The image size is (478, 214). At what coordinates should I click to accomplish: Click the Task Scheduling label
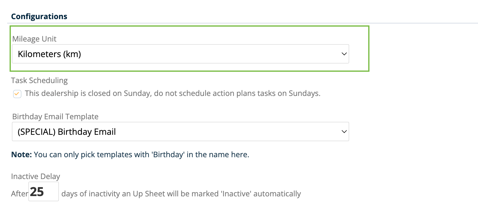pyautogui.click(x=39, y=80)
